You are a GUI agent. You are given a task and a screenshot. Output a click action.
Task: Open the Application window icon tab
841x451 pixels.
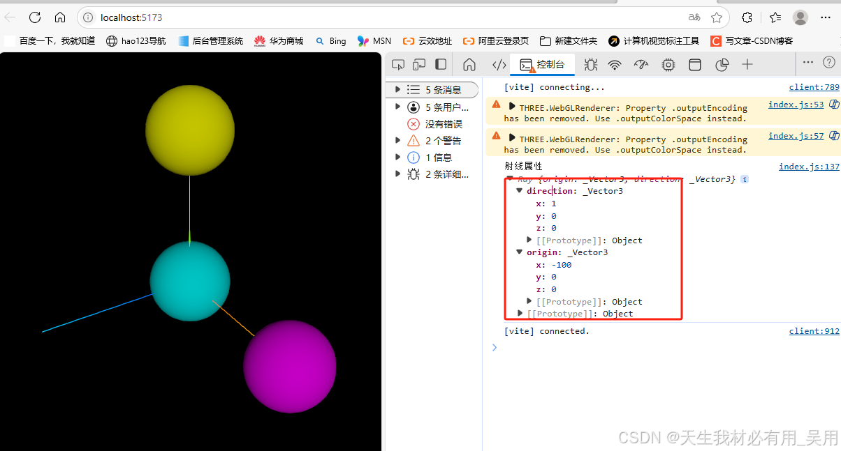click(x=695, y=65)
